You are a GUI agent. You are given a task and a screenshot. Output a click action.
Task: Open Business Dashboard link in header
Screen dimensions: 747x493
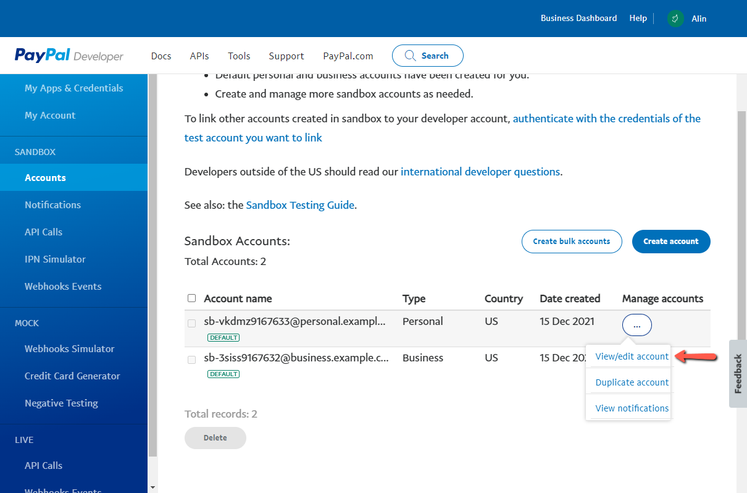click(x=579, y=19)
